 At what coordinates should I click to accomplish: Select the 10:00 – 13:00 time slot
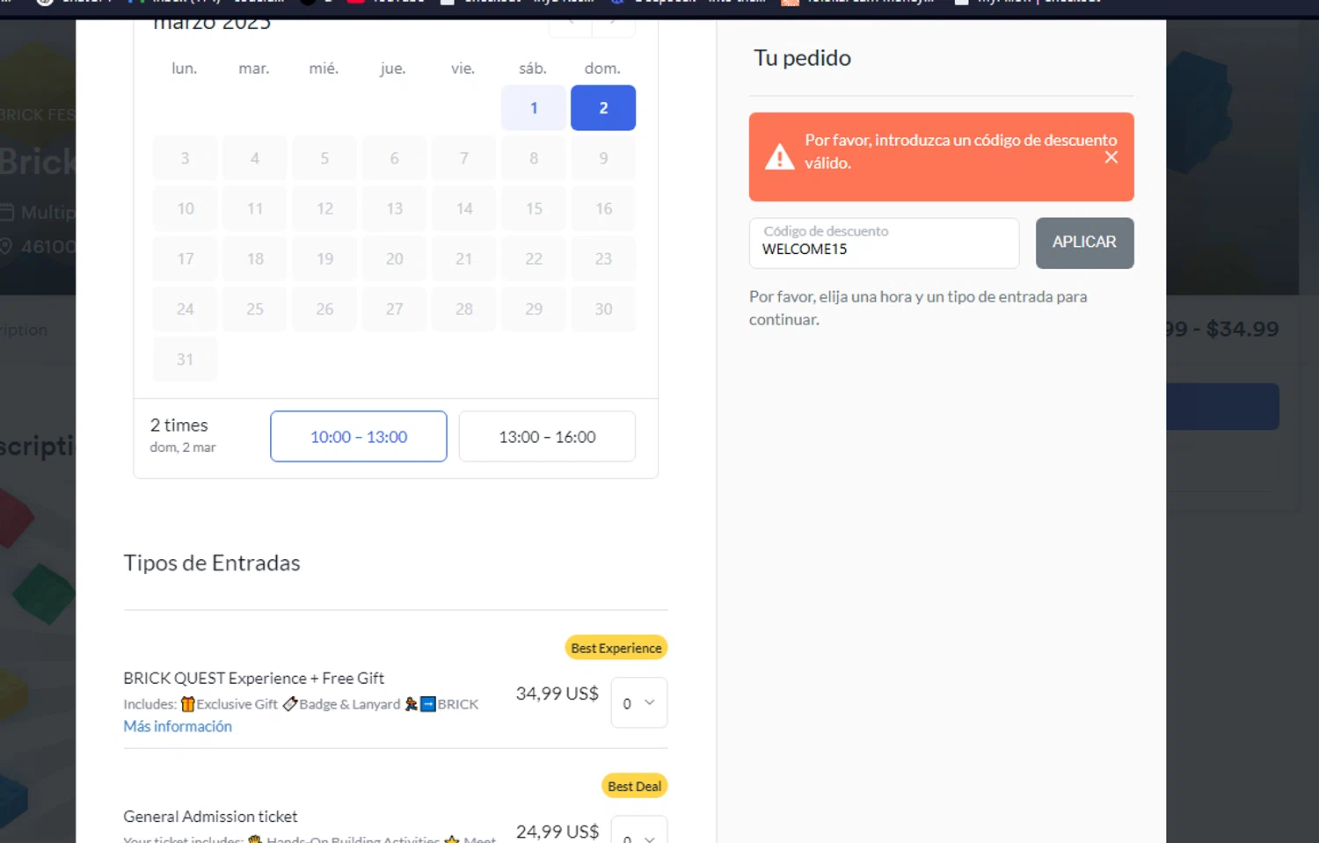click(x=359, y=436)
